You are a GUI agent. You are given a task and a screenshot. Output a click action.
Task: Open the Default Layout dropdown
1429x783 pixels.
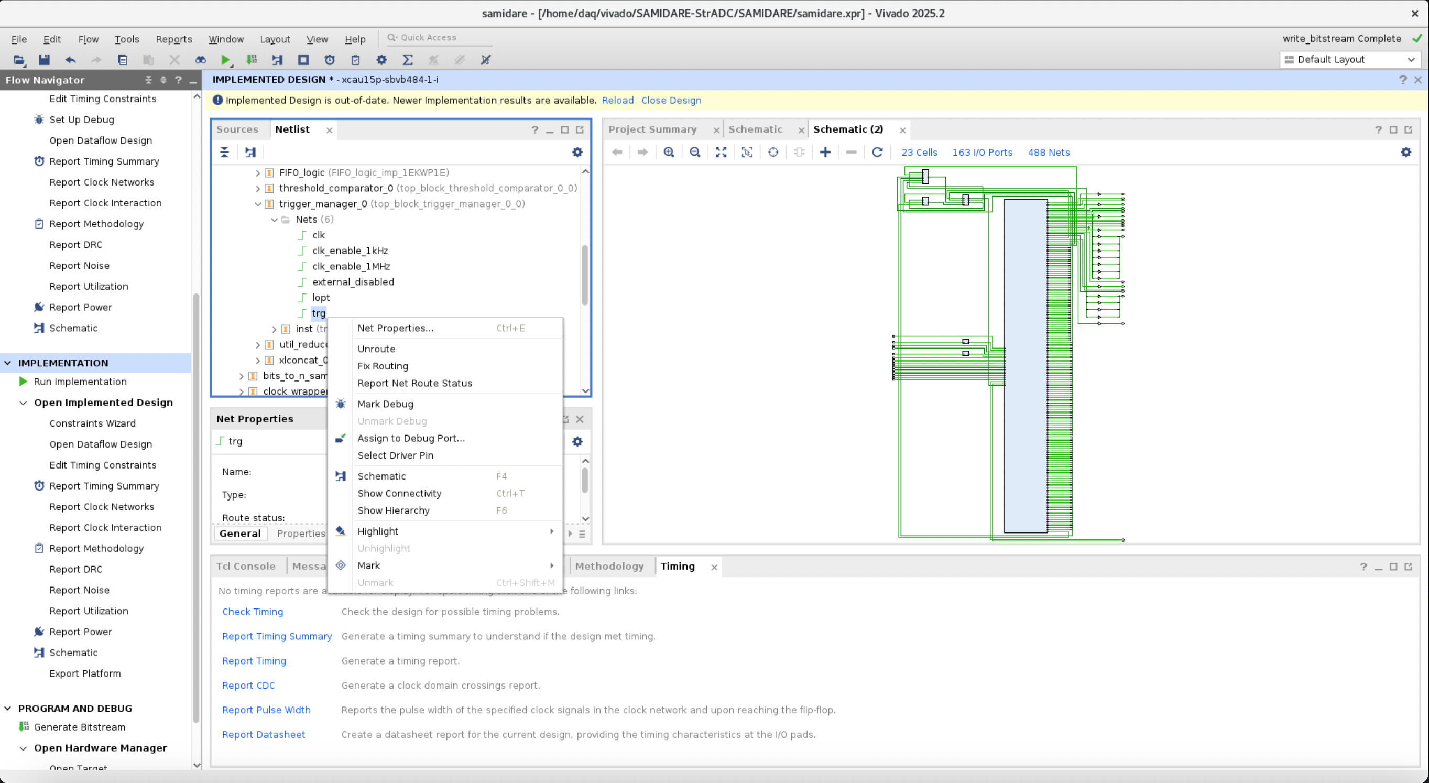(1351, 59)
